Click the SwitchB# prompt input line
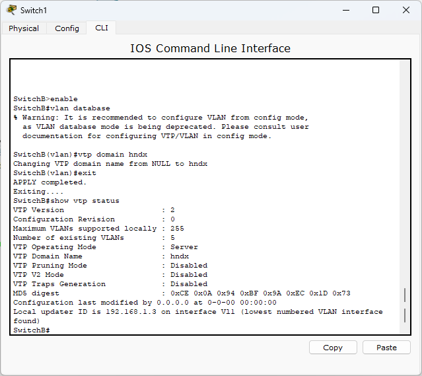The height and width of the screenshot is (376, 422). pos(32,330)
